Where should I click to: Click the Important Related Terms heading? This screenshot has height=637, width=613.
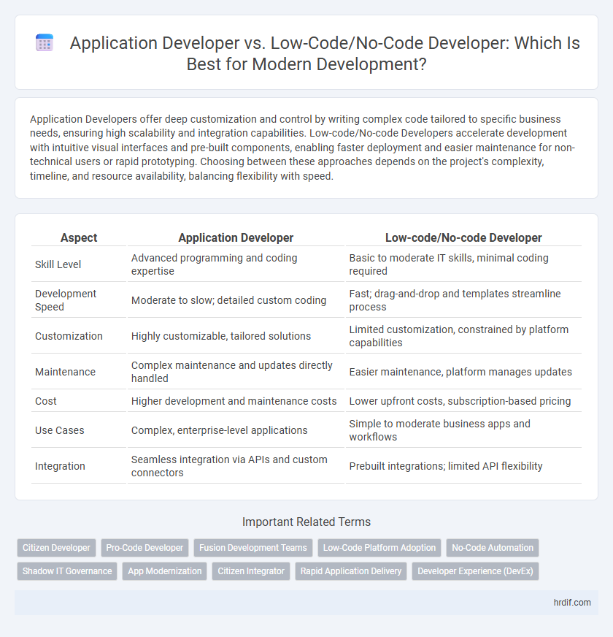[x=306, y=522]
